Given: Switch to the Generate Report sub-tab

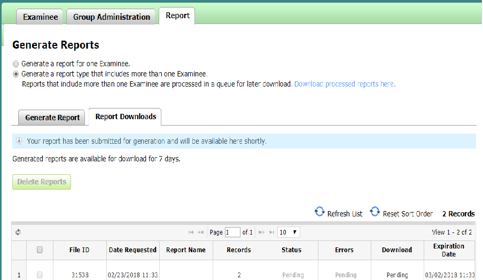Looking at the screenshot, I should tap(52, 118).
